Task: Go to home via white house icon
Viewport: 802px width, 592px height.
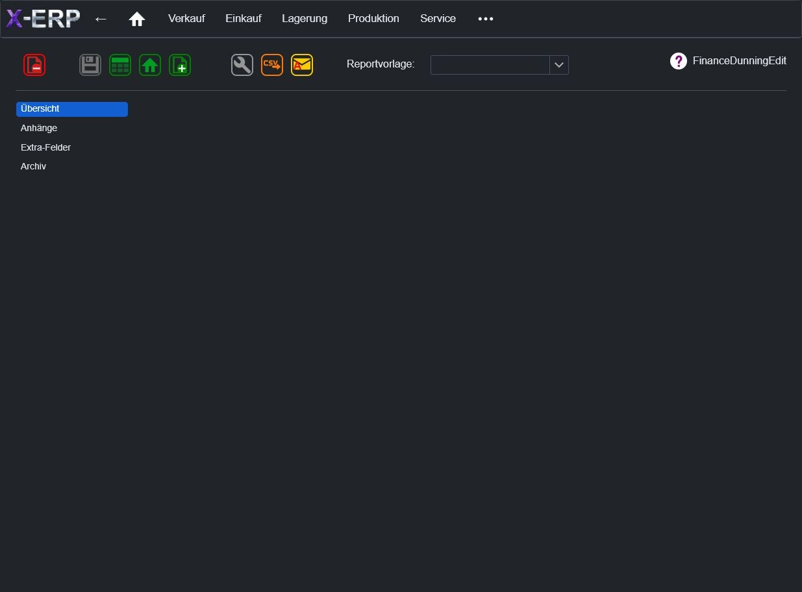Action: tap(137, 19)
